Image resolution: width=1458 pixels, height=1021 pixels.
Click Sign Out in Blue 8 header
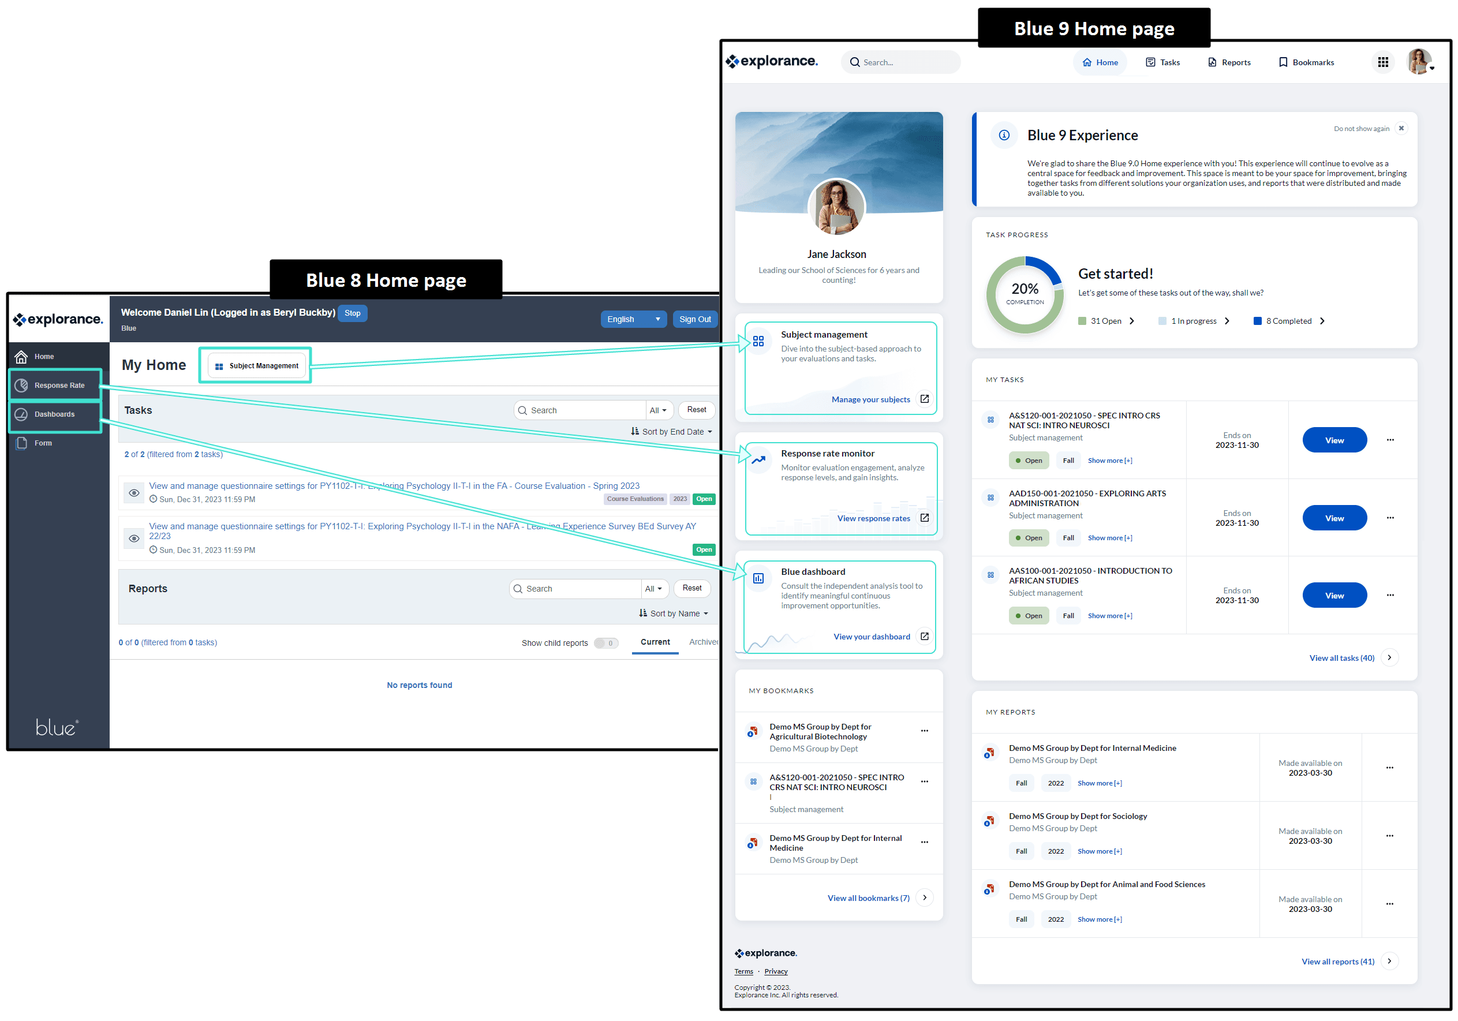(695, 319)
